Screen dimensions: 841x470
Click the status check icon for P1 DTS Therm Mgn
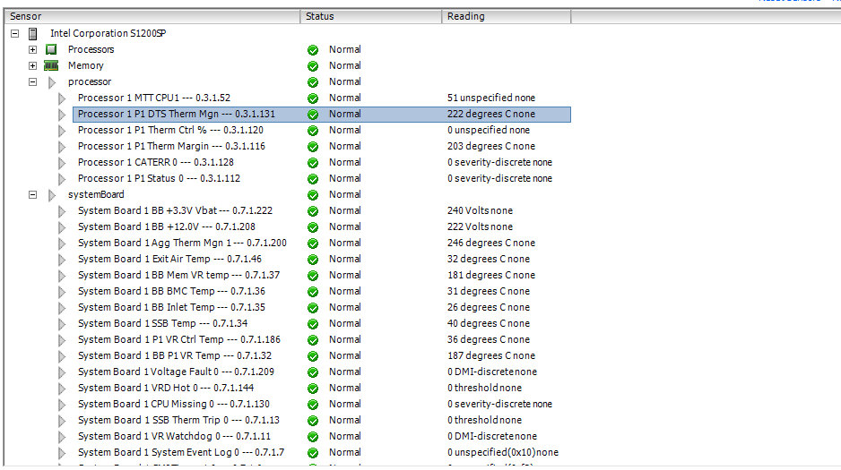coord(313,115)
